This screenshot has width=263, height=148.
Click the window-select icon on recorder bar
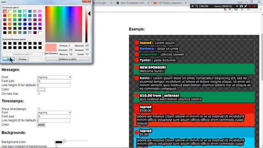point(193,6)
